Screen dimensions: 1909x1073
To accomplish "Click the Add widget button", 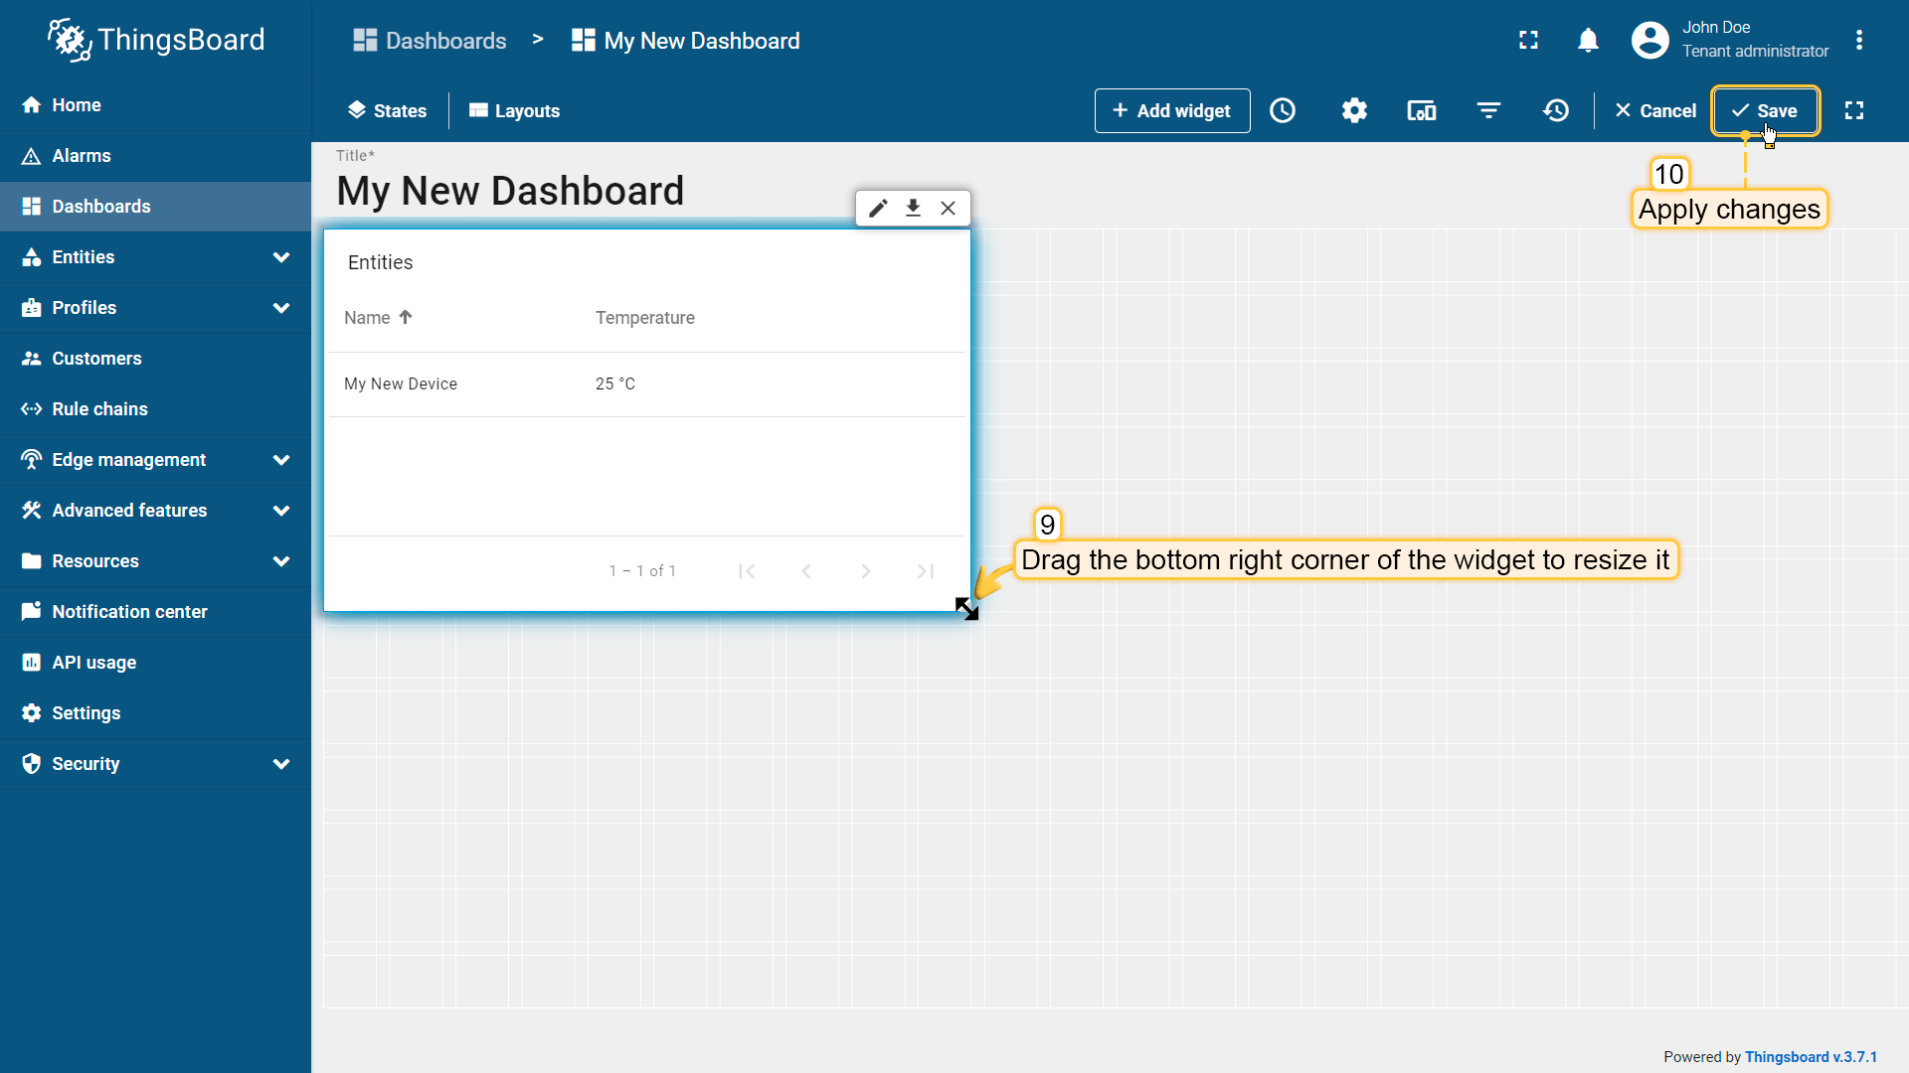I will coord(1171,110).
